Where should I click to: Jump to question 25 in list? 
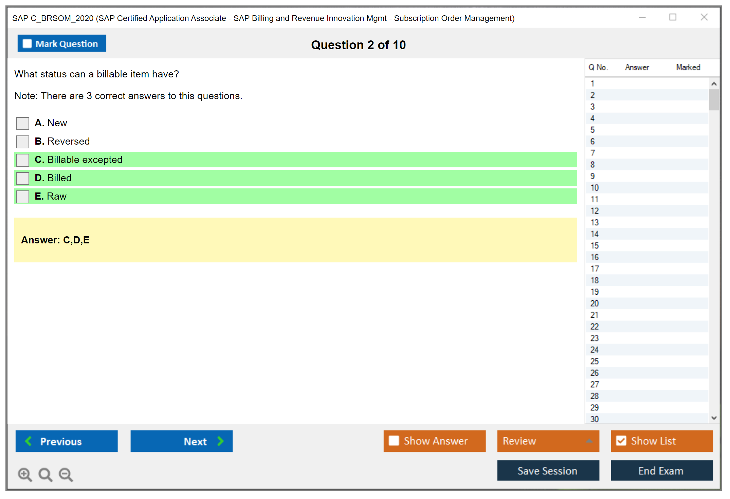pyautogui.click(x=595, y=361)
